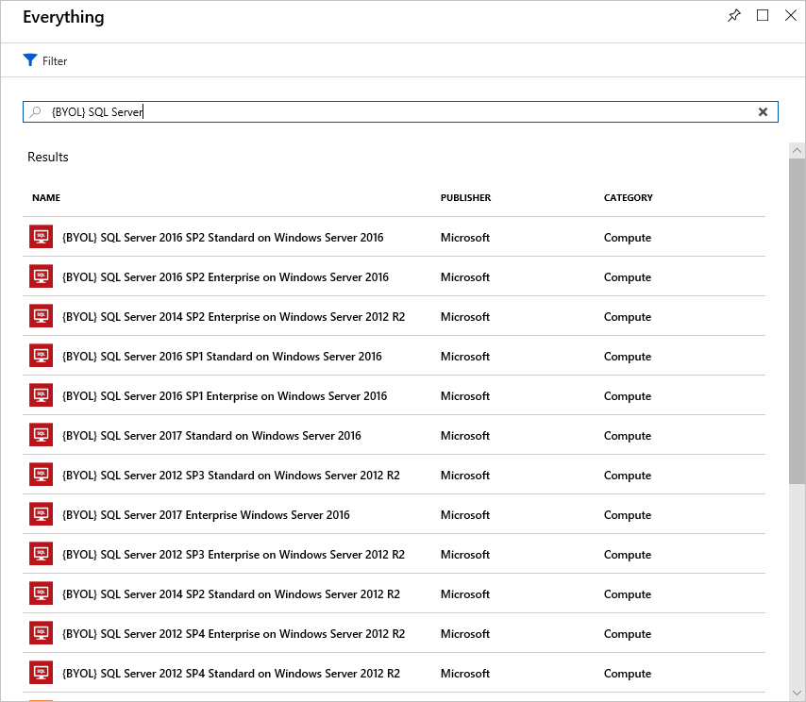Image resolution: width=806 pixels, height=702 pixels.
Task: Select SQL Server 2016 SP1 Standard result
Action: 222,357
